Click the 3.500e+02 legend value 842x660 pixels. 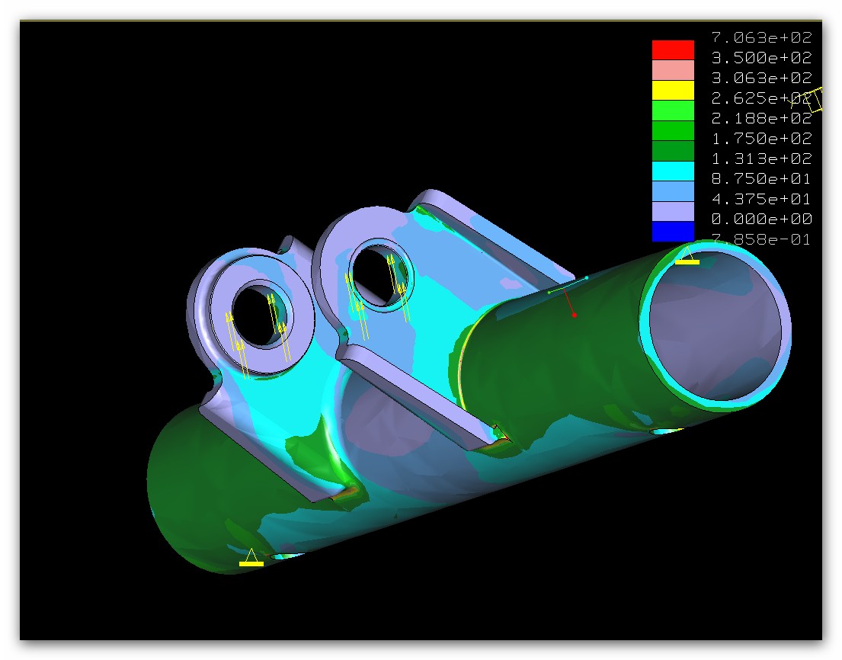[761, 58]
